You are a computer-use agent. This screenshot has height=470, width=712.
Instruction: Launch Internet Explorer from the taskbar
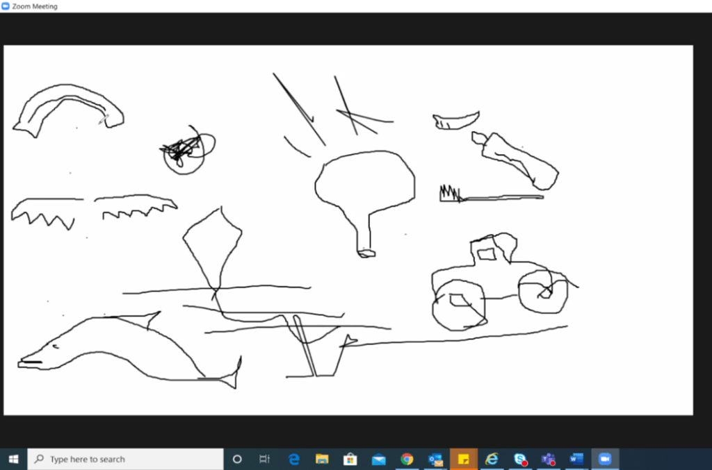point(492,459)
